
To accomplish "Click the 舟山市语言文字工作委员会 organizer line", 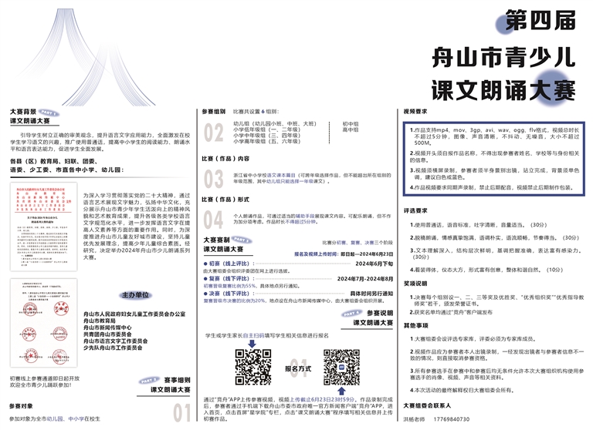I will click(x=116, y=341).
